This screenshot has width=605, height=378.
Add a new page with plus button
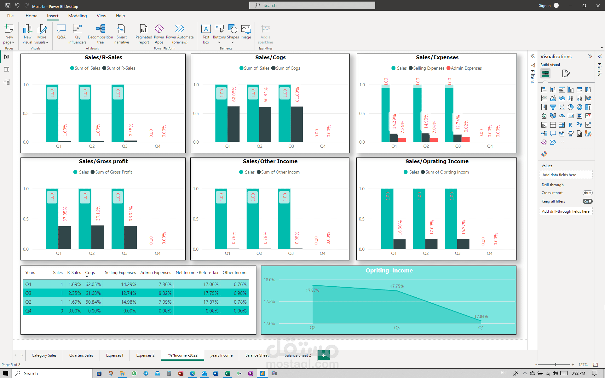pyautogui.click(x=324, y=355)
